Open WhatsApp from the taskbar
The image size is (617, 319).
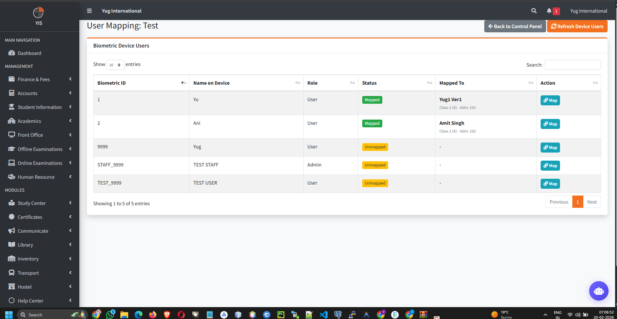pos(110,314)
